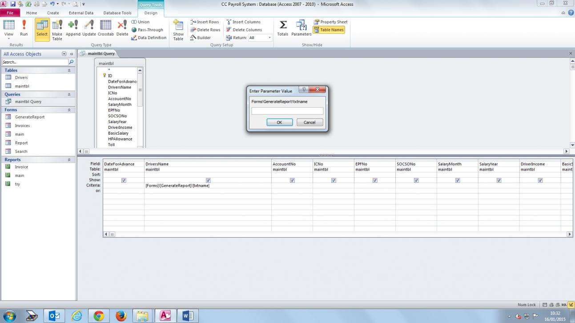Open the Show Table dialog
The width and height of the screenshot is (575, 323).
[178, 30]
